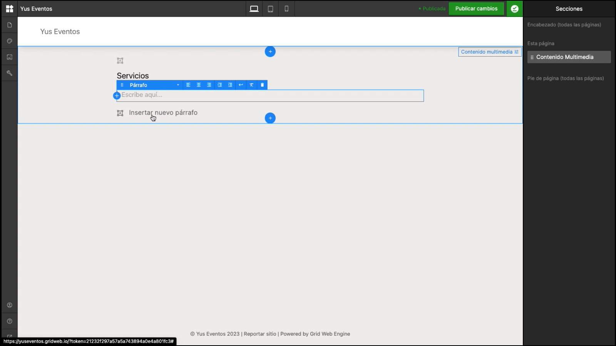Click the Escribe aquí text field

(270, 95)
